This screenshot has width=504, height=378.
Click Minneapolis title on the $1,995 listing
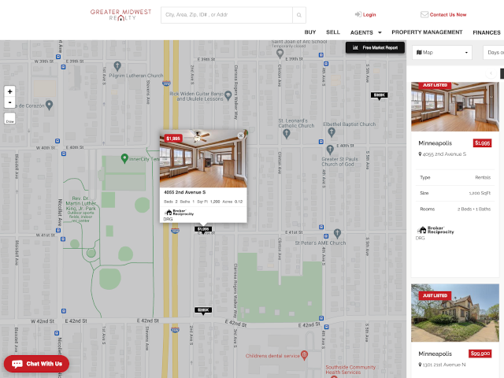pos(435,143)
